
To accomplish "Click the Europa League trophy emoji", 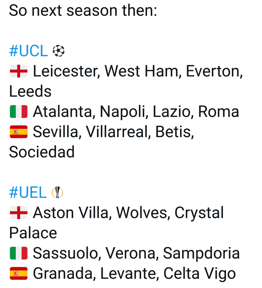I will (x=57, y=192).
